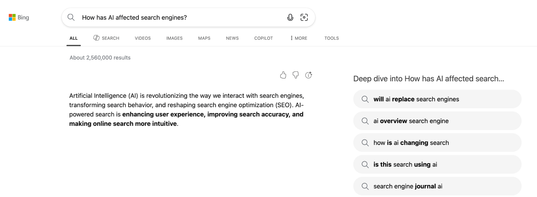
Task: Click the Bing logo
Action: 19,18
